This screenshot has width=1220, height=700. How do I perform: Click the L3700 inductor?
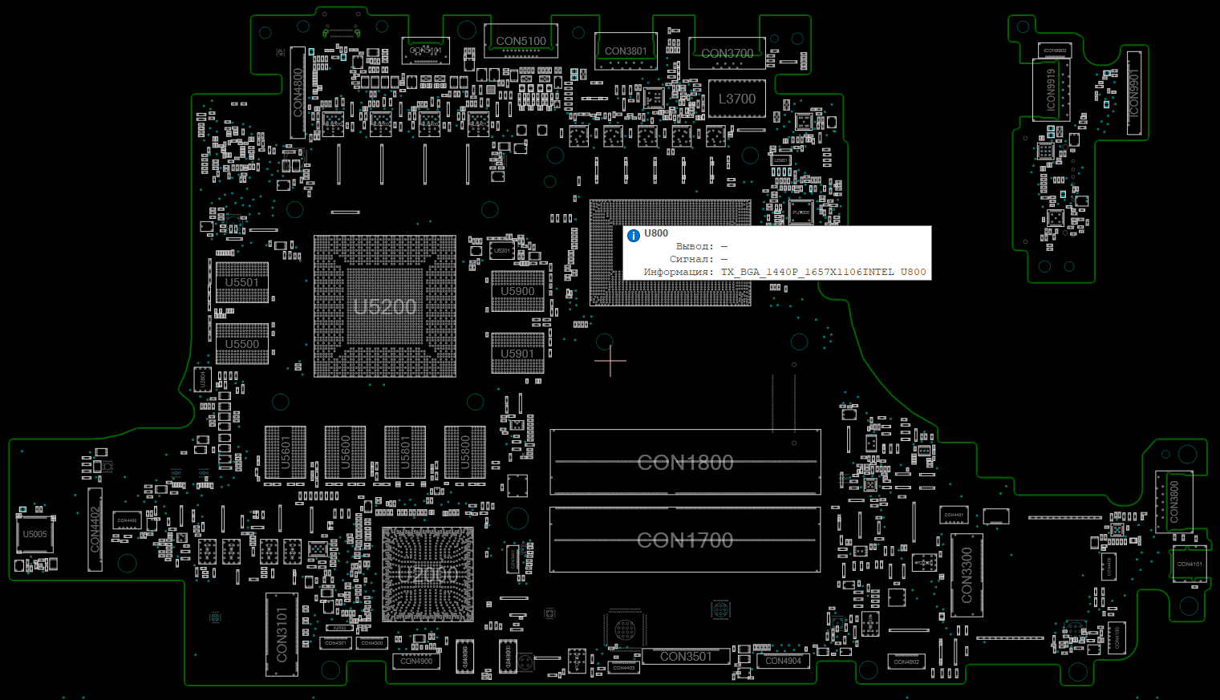736,99
